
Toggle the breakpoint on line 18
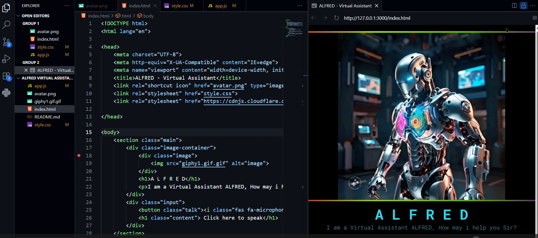pos(79,155)
